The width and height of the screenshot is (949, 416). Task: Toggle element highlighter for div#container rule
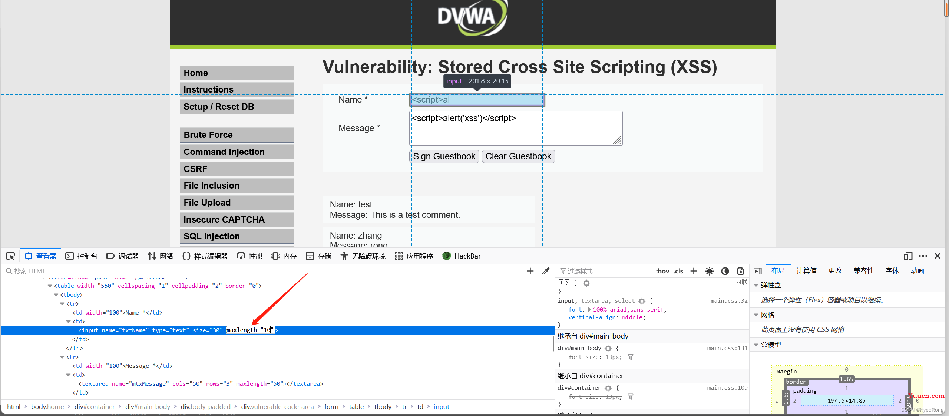point(608,388)
